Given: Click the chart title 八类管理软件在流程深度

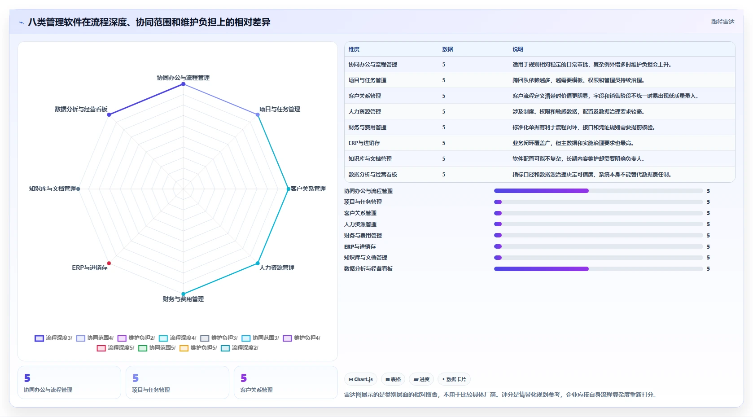Looking at the screenshot, I should [x=149, y=22].
